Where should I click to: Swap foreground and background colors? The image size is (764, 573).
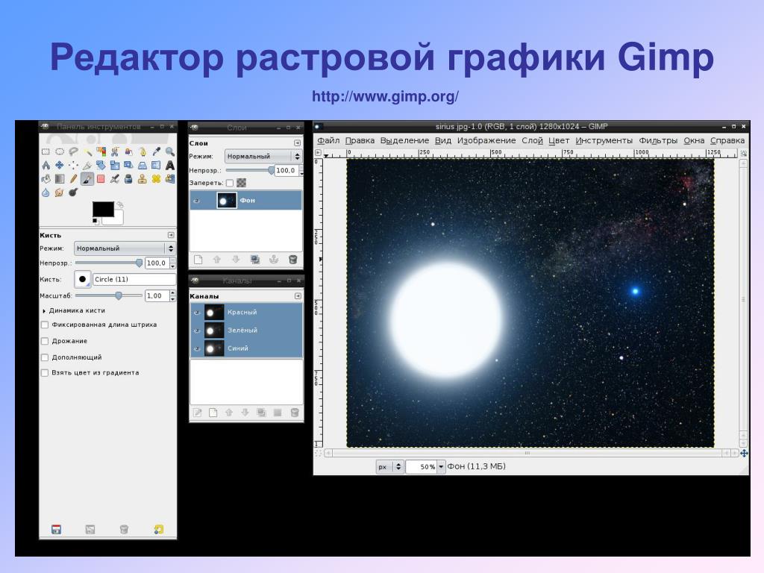pos(120,204)
